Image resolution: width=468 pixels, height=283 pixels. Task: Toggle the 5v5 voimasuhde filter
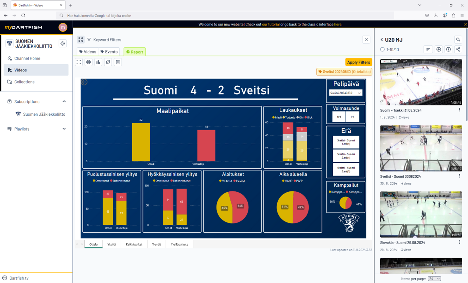[x=339, y=117]
